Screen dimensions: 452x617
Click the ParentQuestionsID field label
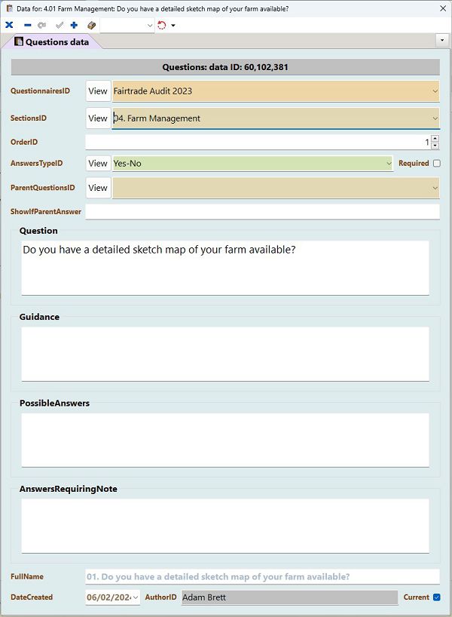42,188
